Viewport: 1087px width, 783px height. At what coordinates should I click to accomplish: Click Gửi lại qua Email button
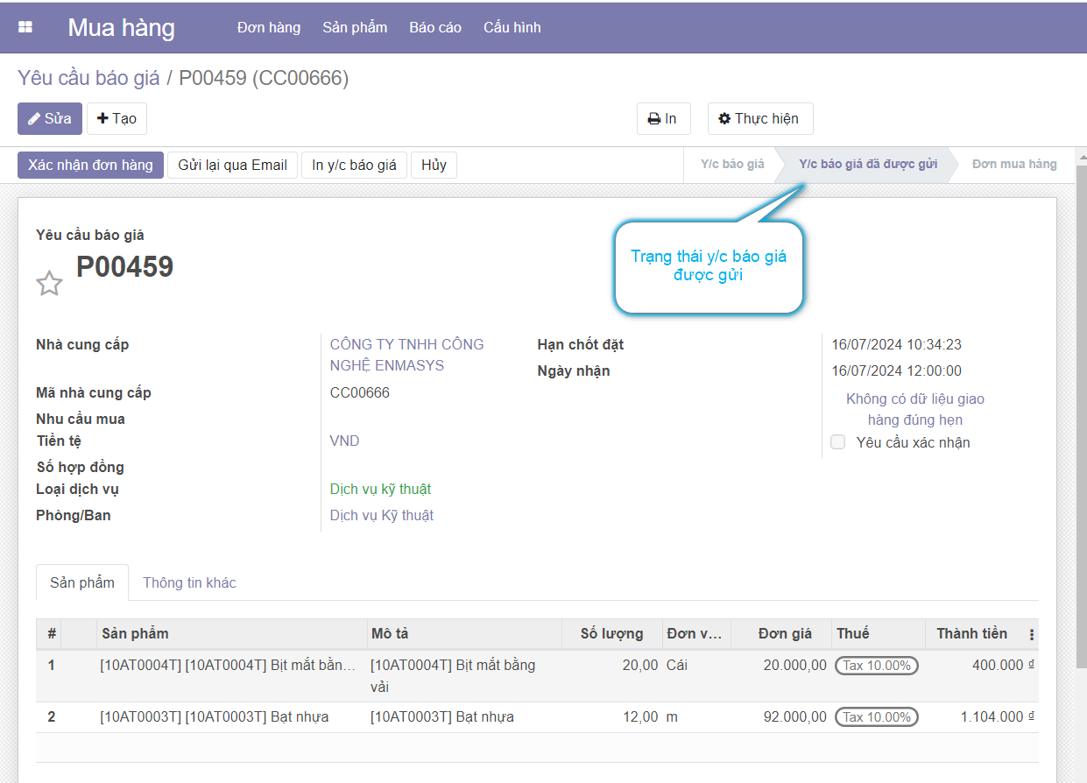click(x=232, y=165)
